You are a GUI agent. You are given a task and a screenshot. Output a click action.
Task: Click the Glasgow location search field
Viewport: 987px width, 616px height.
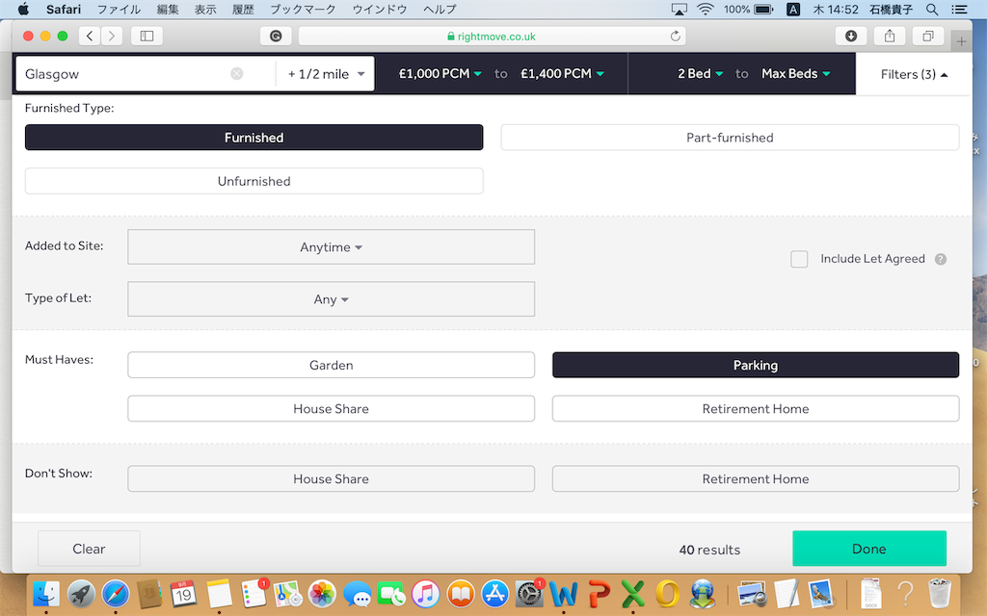pos(145,73)
